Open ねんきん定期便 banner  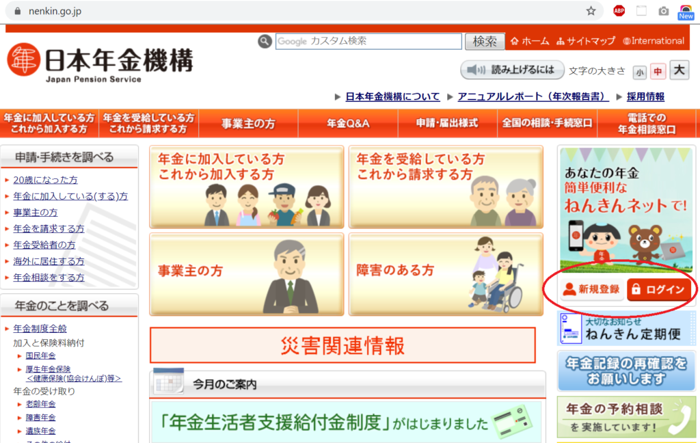click(x=626, y=329)
